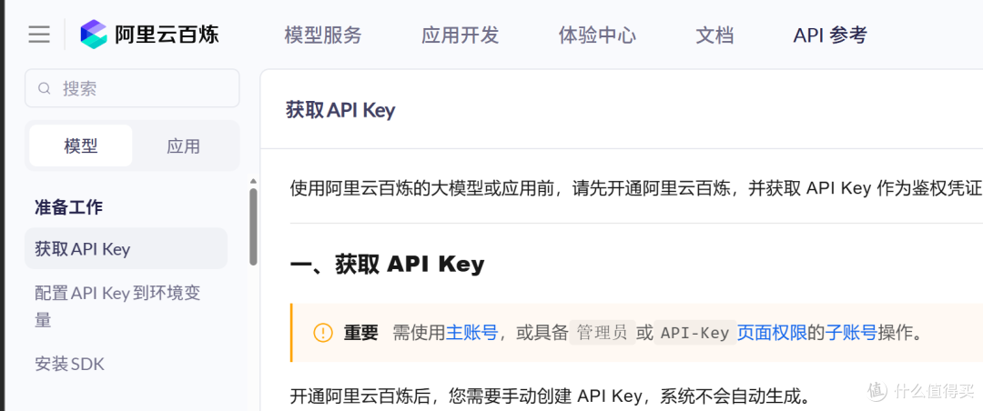Click the 一、获取 API Key heading
The height and width of the screenshot is (411, 983).
pyautogui.click(x=388, y=265)
